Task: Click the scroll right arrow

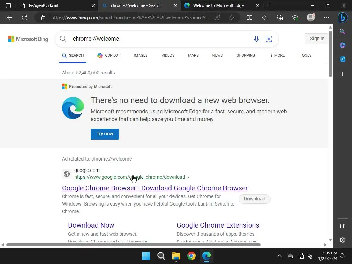Action: point(325,245)
